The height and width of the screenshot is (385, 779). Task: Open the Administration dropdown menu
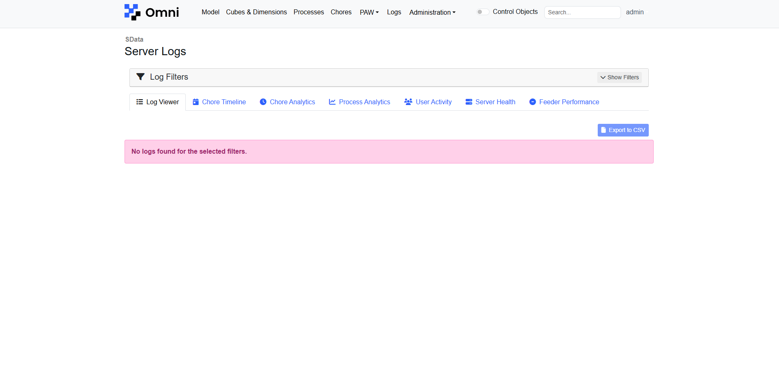pyautogui.click(x=432, y=12)
